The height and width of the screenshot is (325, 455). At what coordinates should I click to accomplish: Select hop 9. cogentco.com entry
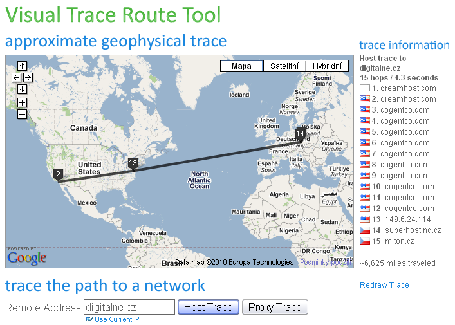point(401,176)
